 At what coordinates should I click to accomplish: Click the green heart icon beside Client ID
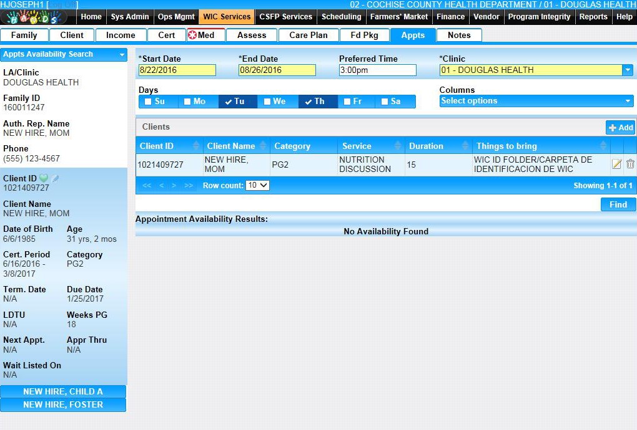click(44, 178)
